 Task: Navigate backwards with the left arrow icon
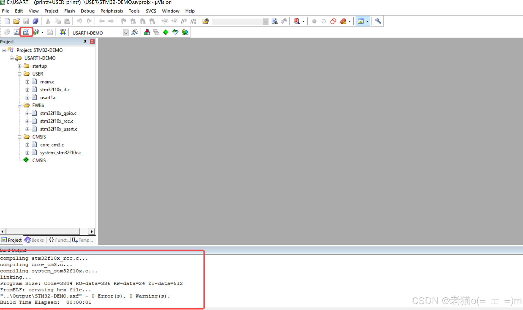coord(102,21)
